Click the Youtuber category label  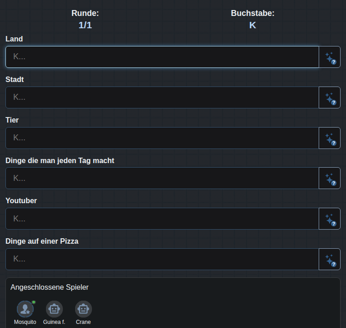[21, 201]
